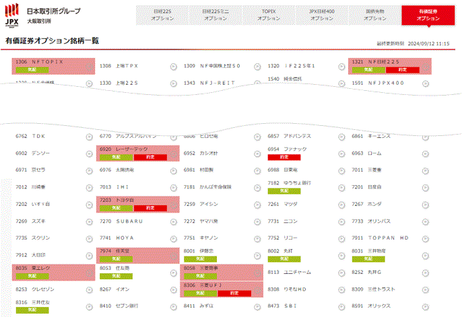Click the arrow icon for 8113 ユニチャーム

point(341,273)
